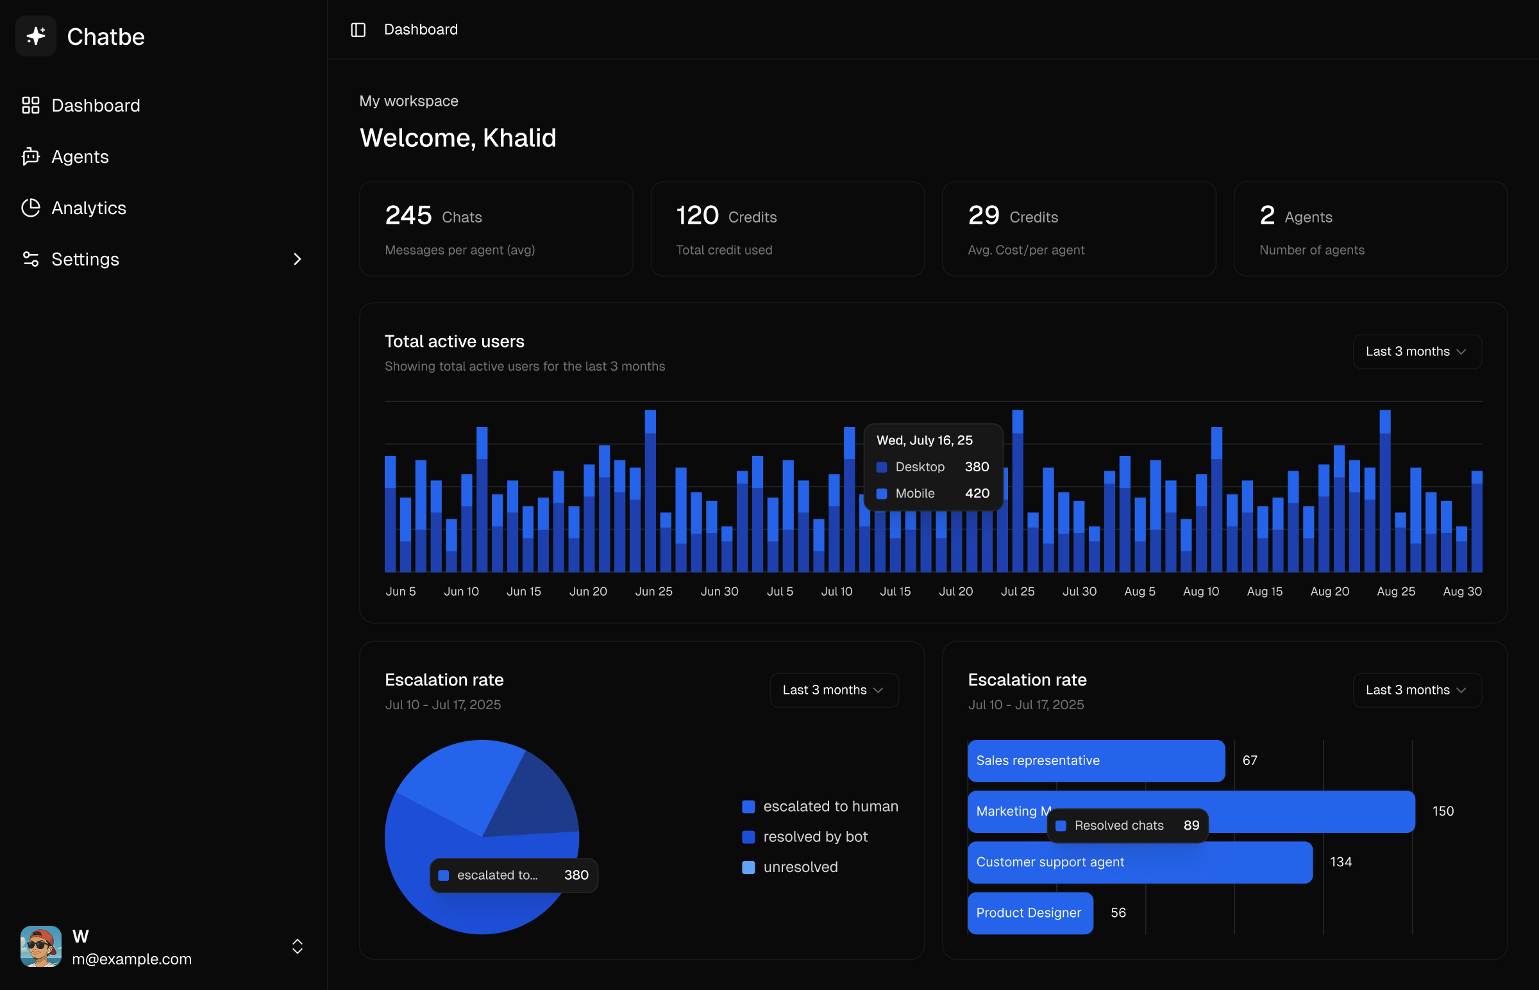Click the Sales representative bar
Image resolution: width=1539 pixels, height=990 pixels.
coord(1096,760)
